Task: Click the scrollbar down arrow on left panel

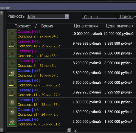Action: (x=1, y=129)
